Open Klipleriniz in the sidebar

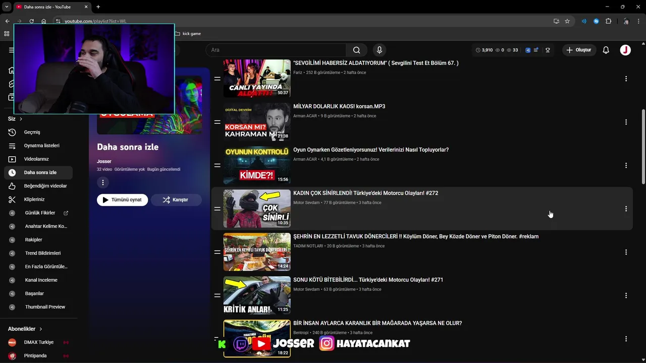38,199
